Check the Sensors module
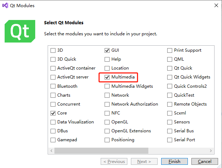This screenshot has width=222, height=168. tap(170, 122)
